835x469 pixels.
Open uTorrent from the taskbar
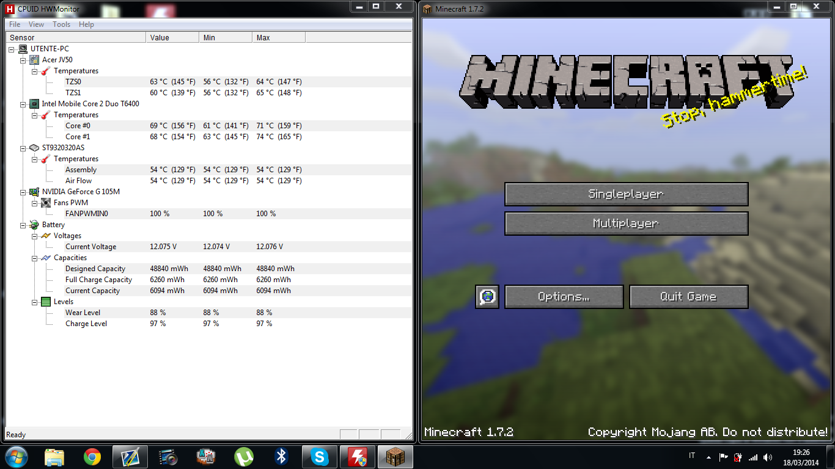pos(244,457)
